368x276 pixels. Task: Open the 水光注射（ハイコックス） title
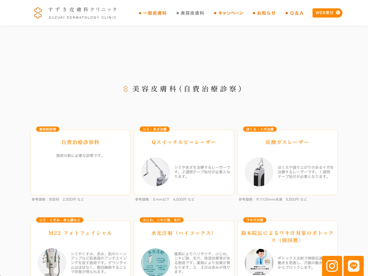click(x=184, y=233)
